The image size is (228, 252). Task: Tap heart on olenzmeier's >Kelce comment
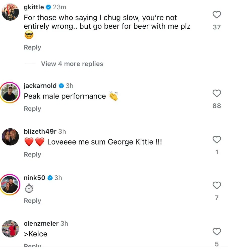pyautogui.click(x=216, y=231)
